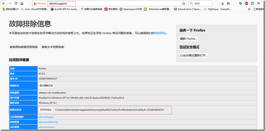This screenshot has width=265, height=131.
Task: Select release-cck-mozillaonline channel value
Action: 52,93
